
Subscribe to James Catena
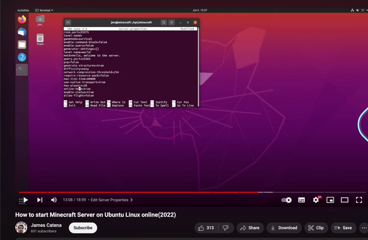pyautogui.click(x=83, y=228)
